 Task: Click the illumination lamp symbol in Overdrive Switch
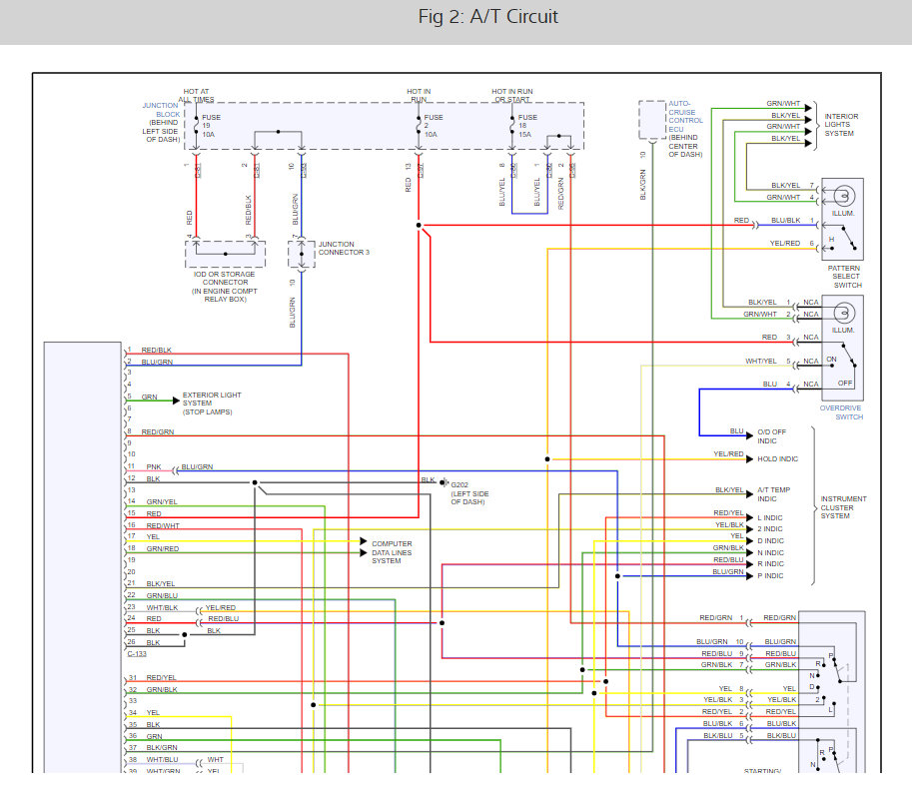click(844, 314)
